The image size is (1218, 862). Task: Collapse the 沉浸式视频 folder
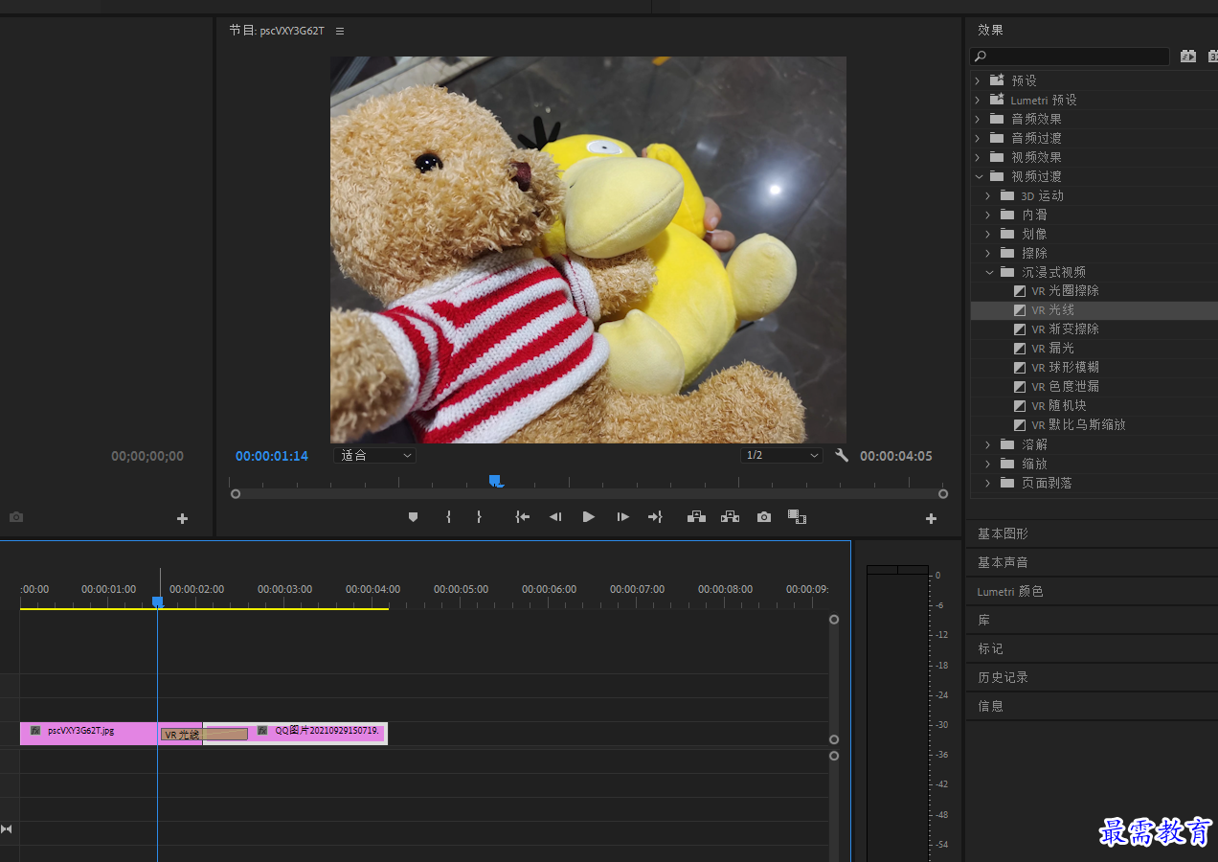tap(989, 272)
